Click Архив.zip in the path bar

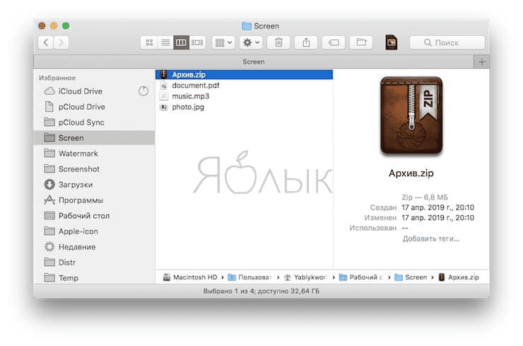(x=459, y=277)
